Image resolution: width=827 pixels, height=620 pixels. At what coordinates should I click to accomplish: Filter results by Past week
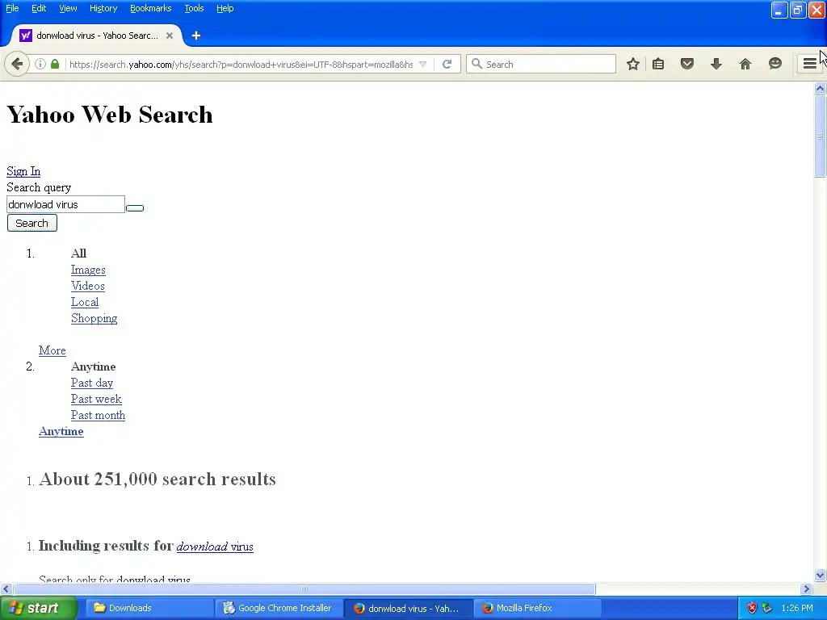(x=96, y=399)
